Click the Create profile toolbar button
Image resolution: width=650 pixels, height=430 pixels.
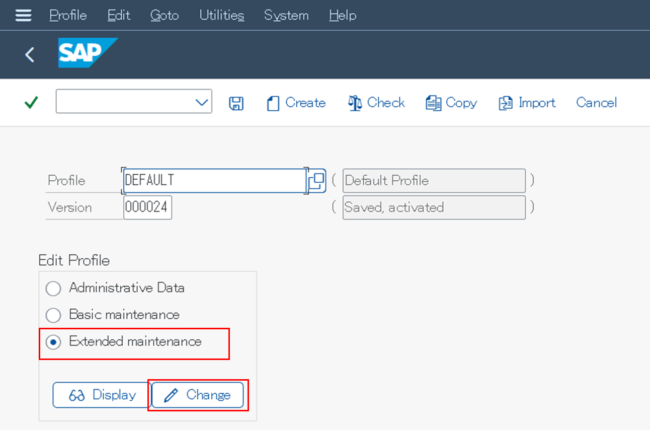click(296, 103)
